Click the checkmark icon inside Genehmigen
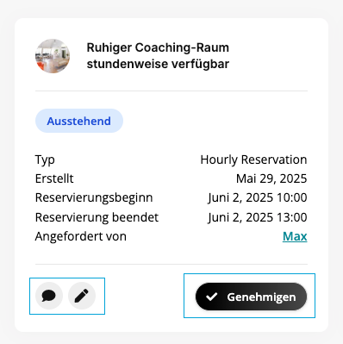 click(211, 297)
